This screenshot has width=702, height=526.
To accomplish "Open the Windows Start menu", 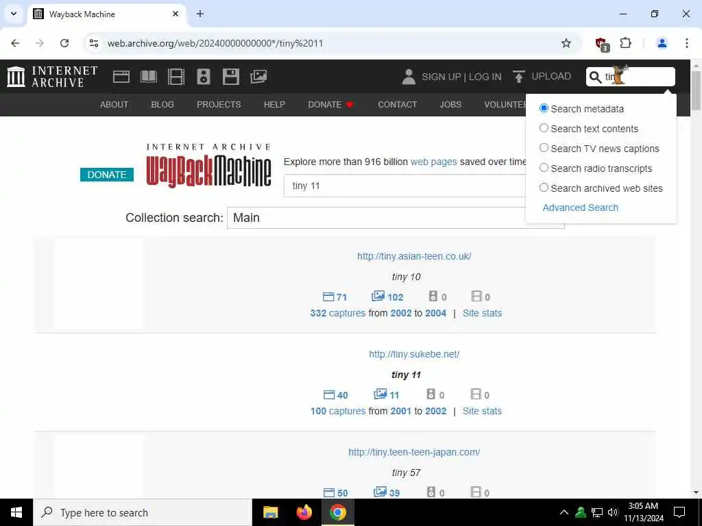I will (16, 512).
